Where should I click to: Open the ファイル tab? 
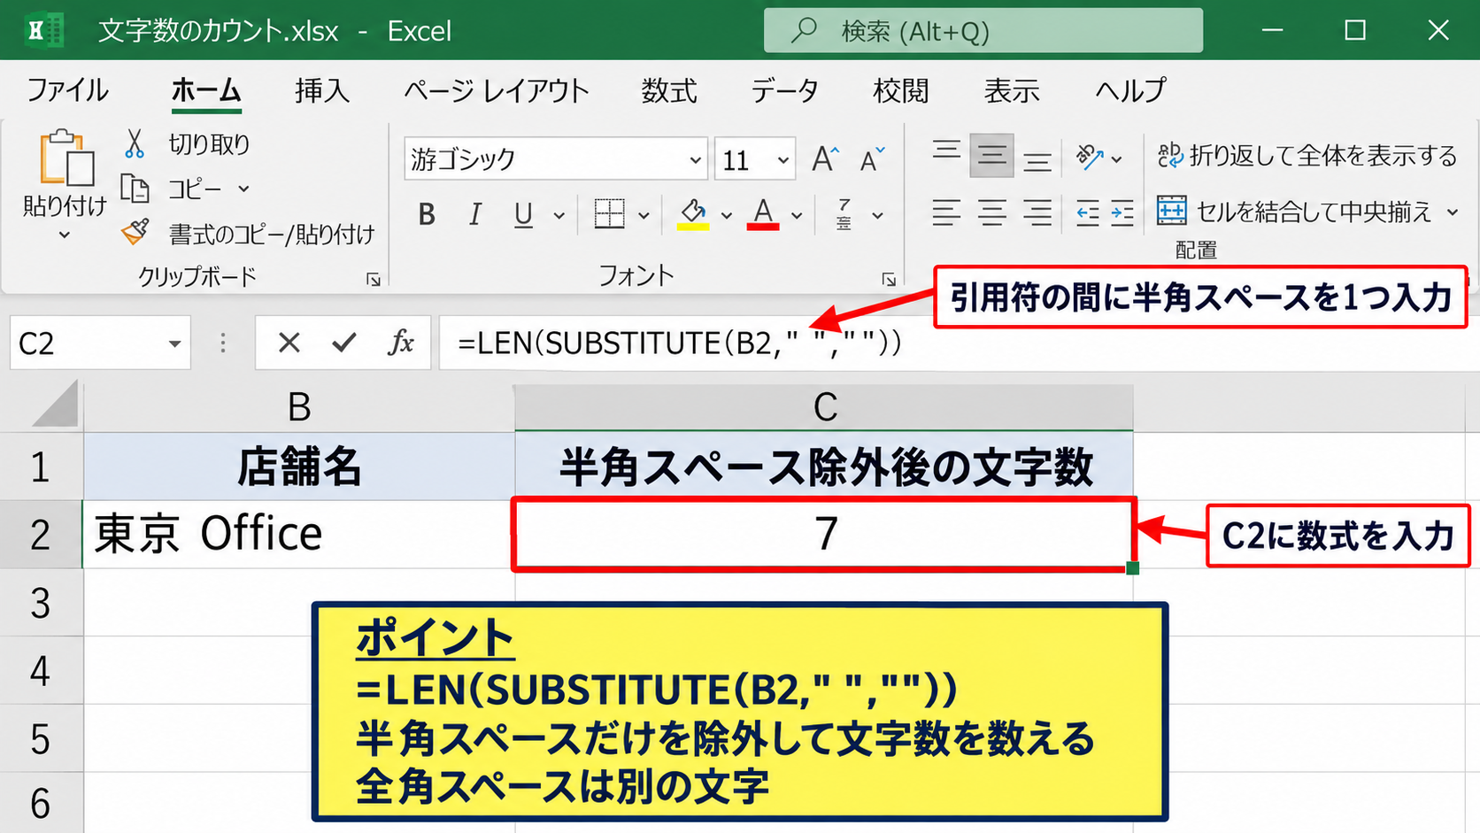click(x=67, y=90)
